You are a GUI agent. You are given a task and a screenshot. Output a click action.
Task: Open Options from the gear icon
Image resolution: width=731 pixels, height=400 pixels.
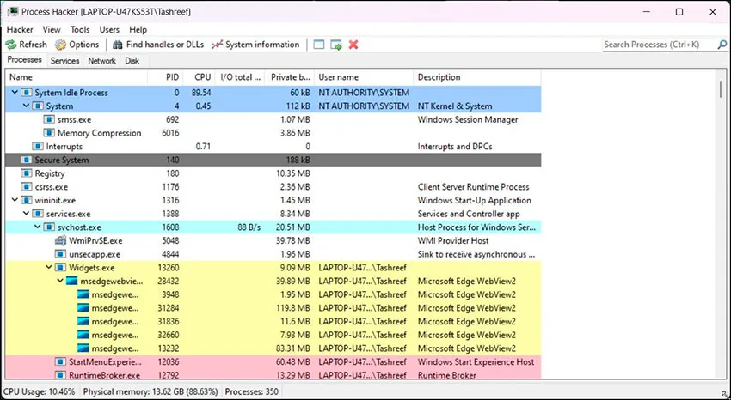click(x=60, y=45)
